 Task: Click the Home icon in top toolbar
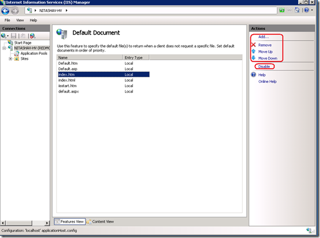coord(298,10)
